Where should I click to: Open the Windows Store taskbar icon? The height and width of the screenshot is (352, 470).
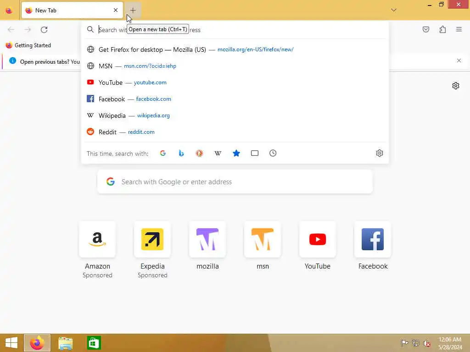[x=94, y=343]
